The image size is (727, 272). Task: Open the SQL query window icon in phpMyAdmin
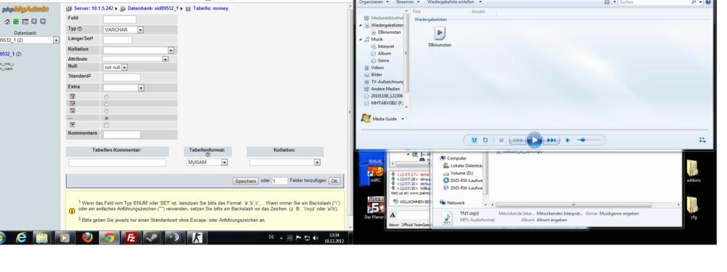tap(25, 22)
